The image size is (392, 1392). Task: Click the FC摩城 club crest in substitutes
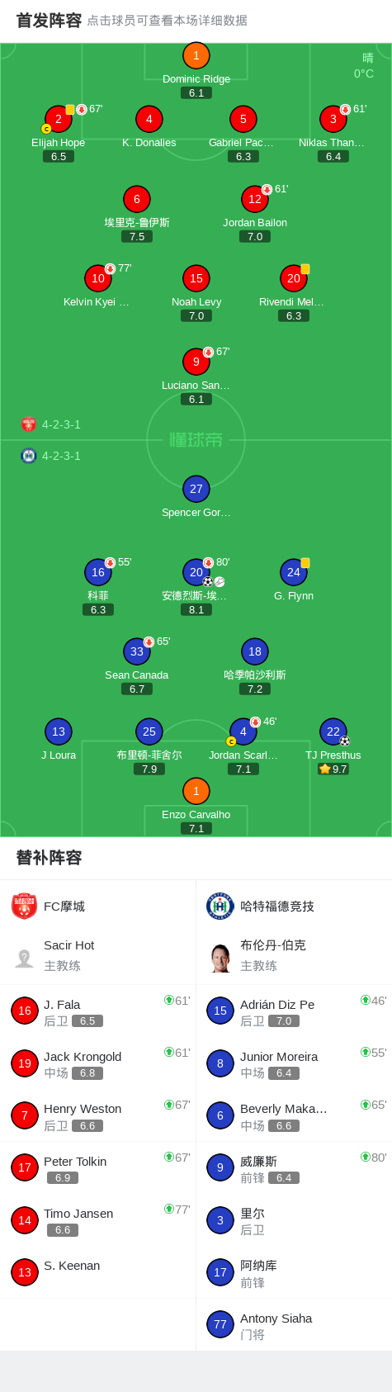[x=24, y=906]
